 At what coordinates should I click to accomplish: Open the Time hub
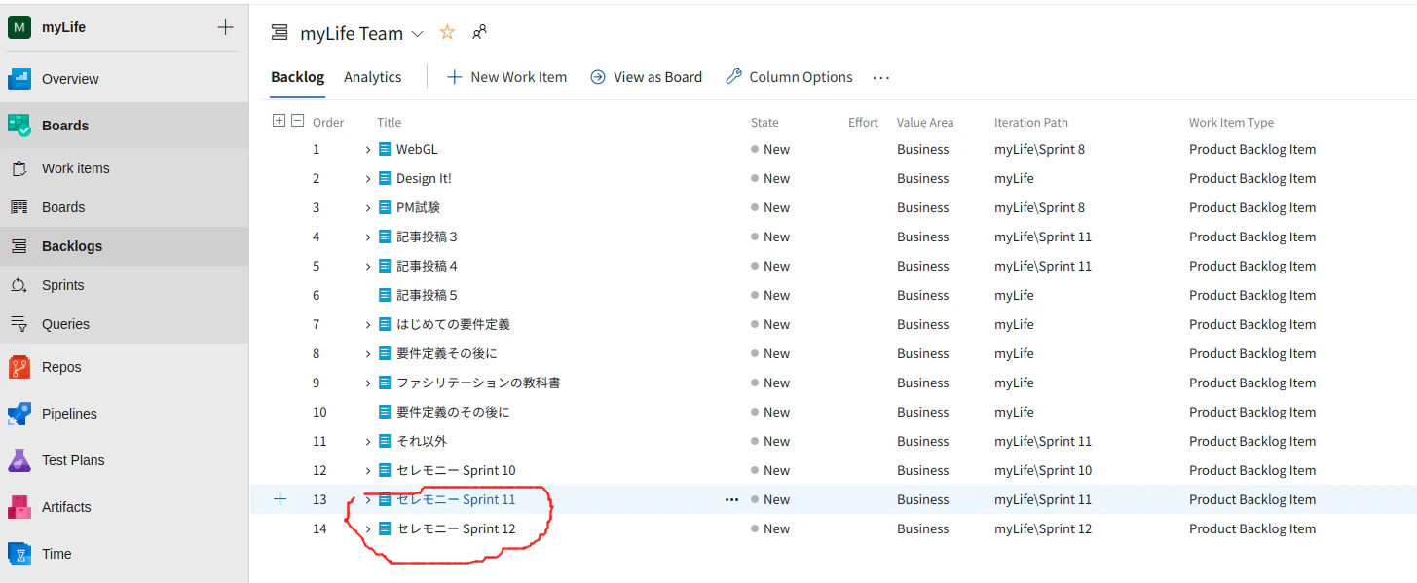click(x=56, y=554)
